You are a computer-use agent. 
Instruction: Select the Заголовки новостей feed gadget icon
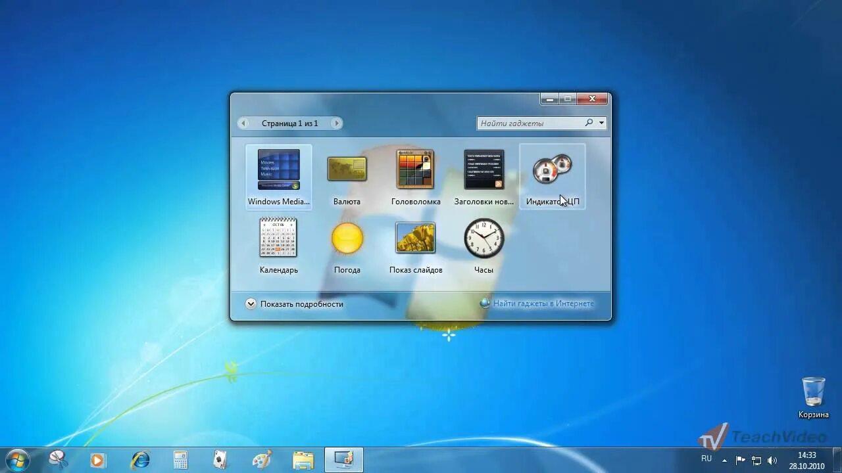click(484, 169)
